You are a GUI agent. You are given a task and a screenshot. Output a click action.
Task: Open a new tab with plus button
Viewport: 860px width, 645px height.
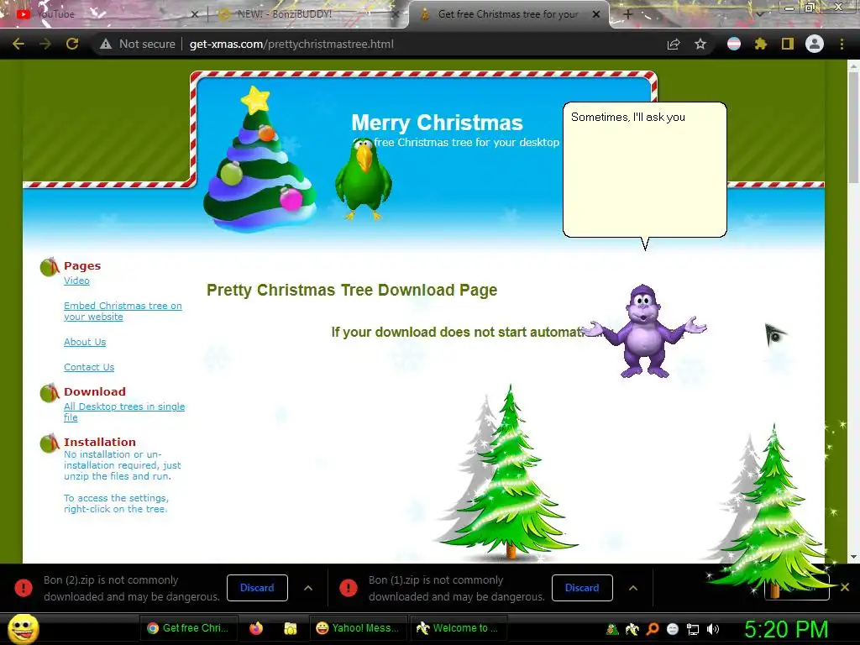(628, 14)
